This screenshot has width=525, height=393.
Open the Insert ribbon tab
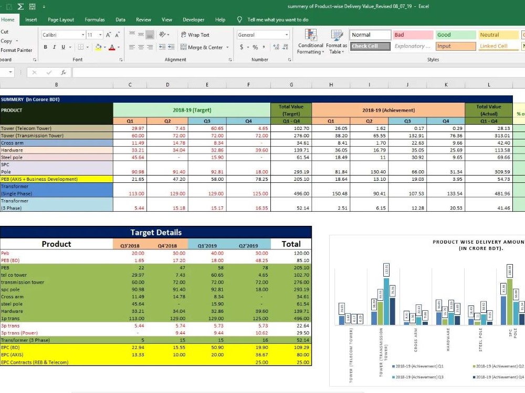point(31,20)
